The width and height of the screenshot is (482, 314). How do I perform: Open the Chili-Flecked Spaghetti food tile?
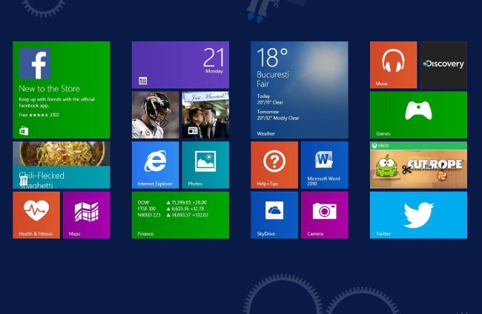tap(61, 165)
